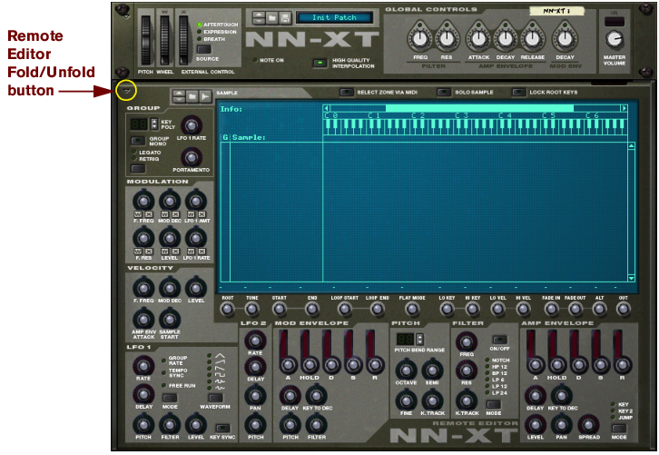Open the patch browser folder icon
Screen dimensions: 659x455
(273, 18)
